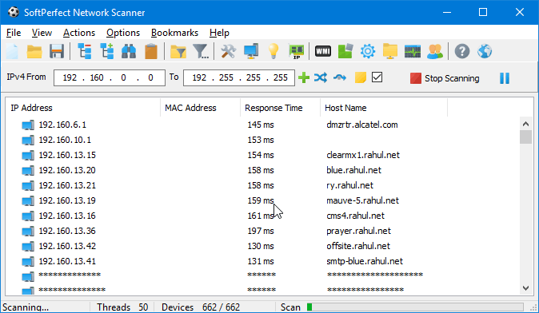539x313 pixels.
Task: Select row 192.160.10.1
Action: pyautogui.click(x=263, y=140)
